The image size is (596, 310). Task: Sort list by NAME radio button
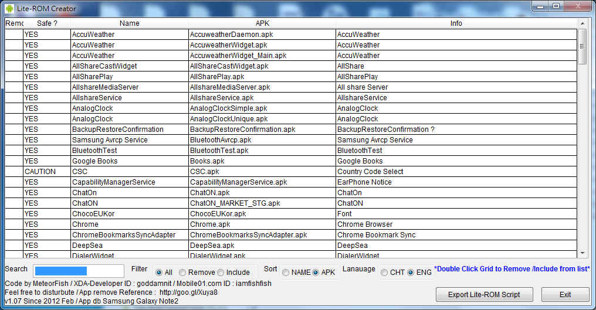point(286,272)
